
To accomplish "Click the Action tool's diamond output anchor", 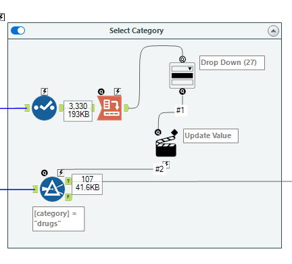I will click(174, 133).
